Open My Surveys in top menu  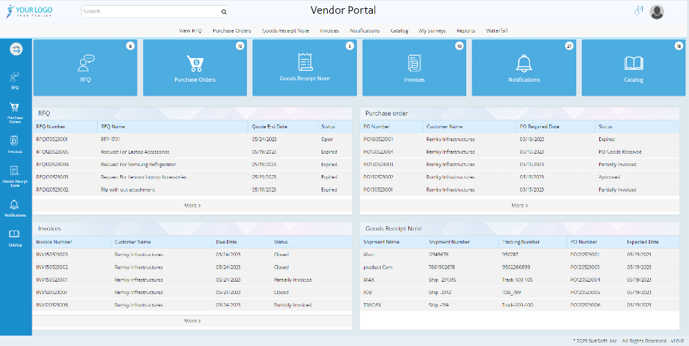pyautogui.click(x=432, y=30)
